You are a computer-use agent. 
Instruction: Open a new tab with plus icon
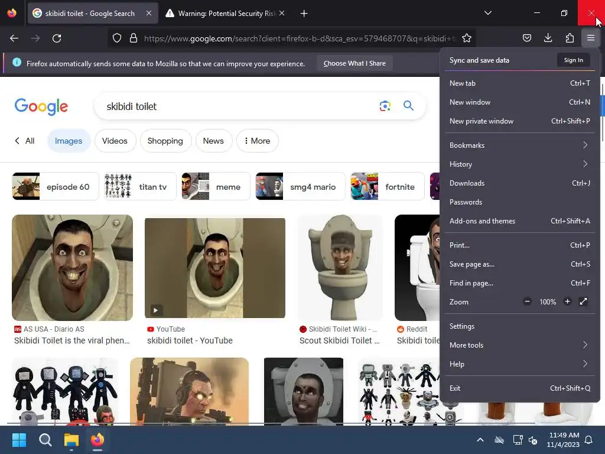click(x=304, y=14)
